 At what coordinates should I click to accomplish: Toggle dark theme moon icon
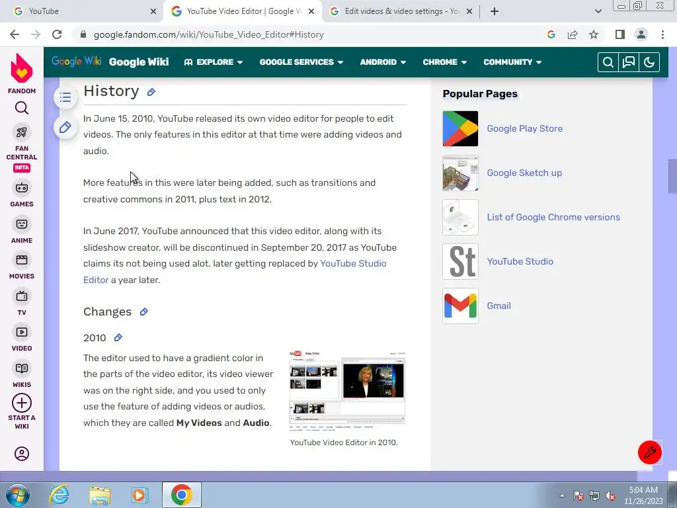649,63
